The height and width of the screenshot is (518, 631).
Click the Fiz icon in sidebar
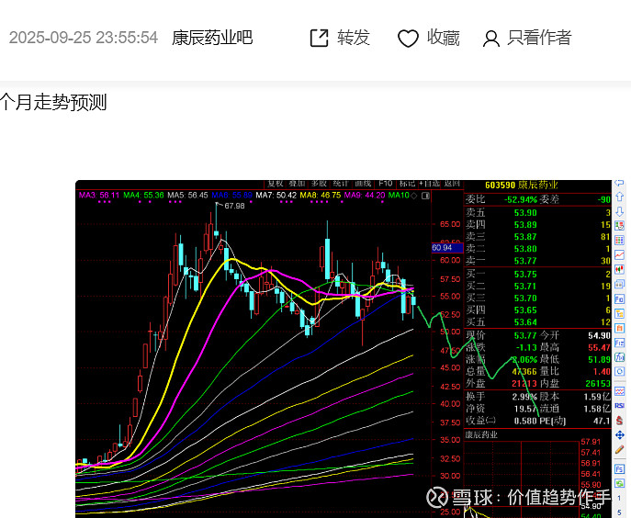click(619, 343)
